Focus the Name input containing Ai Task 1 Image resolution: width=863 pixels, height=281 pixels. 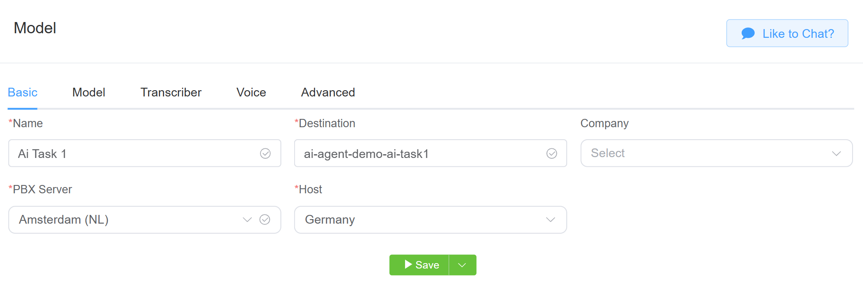pyautogui.click(x=133, y=153)
